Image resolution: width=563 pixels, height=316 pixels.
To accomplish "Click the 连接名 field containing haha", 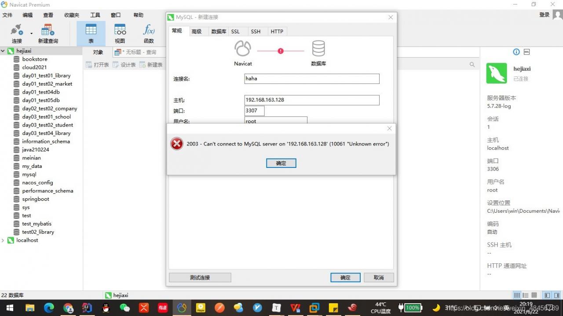I will (312, 79).
